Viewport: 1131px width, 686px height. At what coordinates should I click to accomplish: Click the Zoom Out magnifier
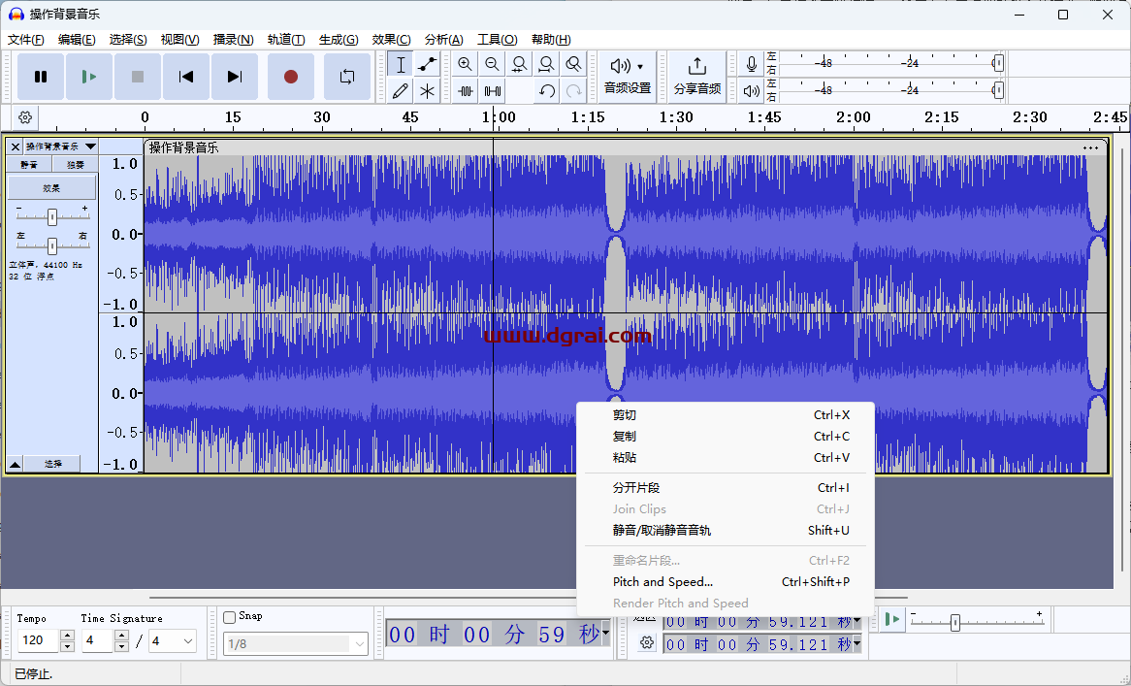point(492,64)
